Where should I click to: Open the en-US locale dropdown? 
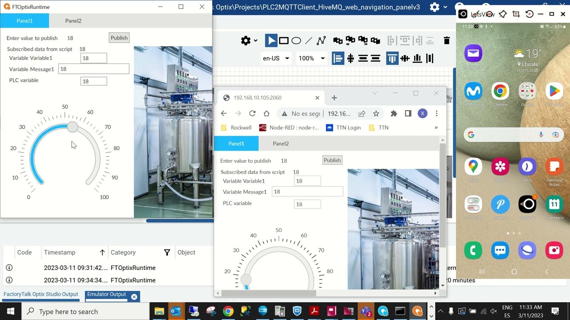(x=276, y=58)
